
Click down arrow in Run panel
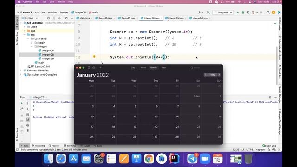pyautogui.click(x=28, y=109)
